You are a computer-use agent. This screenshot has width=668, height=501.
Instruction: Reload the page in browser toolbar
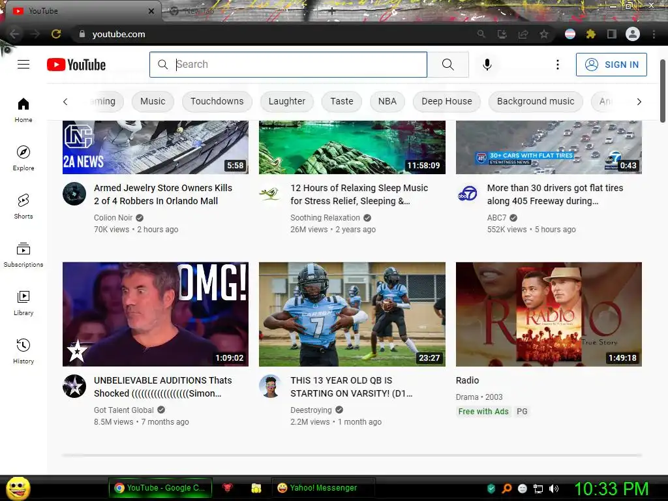pos(56,34)
